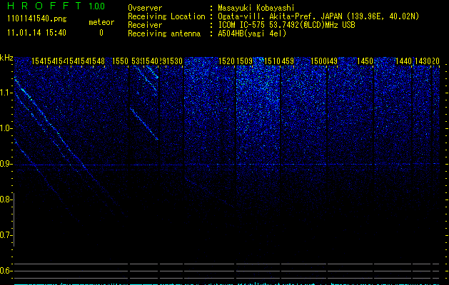Select the ICOM IC-575 receiver description
The image size is (449, 285).
point(287,25)
